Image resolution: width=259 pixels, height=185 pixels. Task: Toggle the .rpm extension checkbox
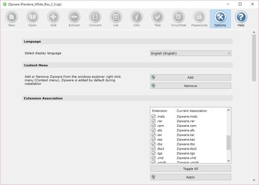point(153,125)
